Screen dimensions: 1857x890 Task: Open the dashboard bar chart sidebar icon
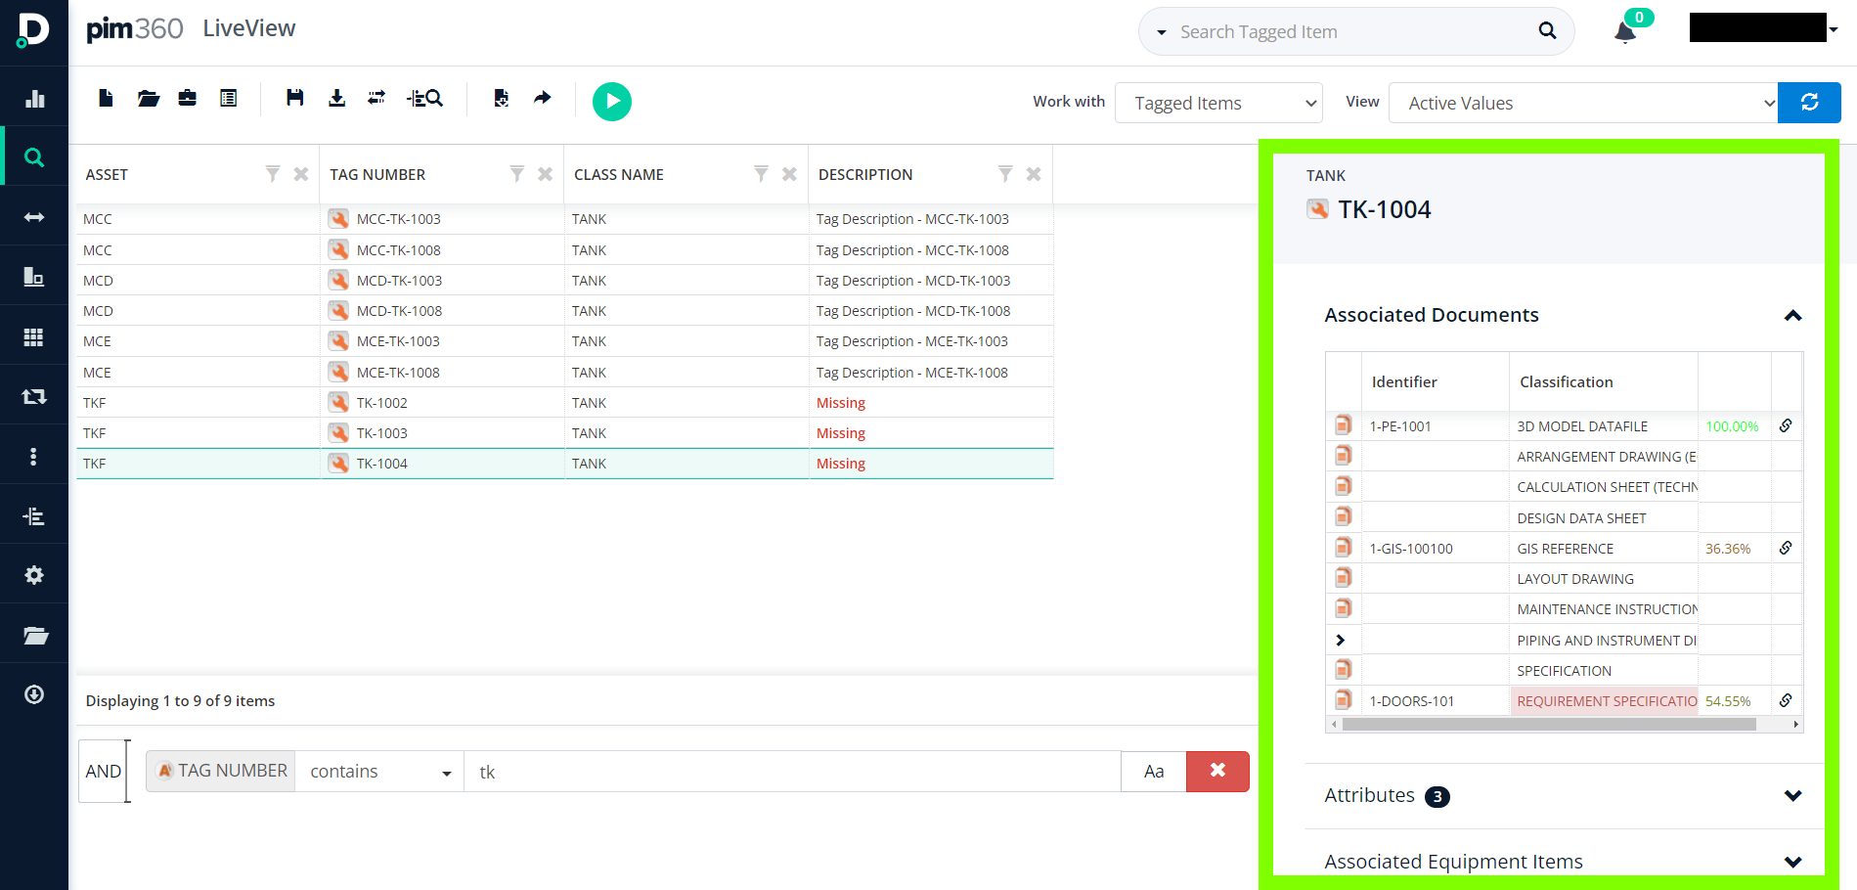(x=34, y=98)
